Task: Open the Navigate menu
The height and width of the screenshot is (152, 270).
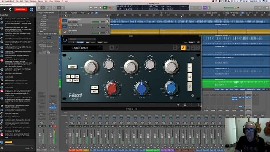Action: pos(33,1)
